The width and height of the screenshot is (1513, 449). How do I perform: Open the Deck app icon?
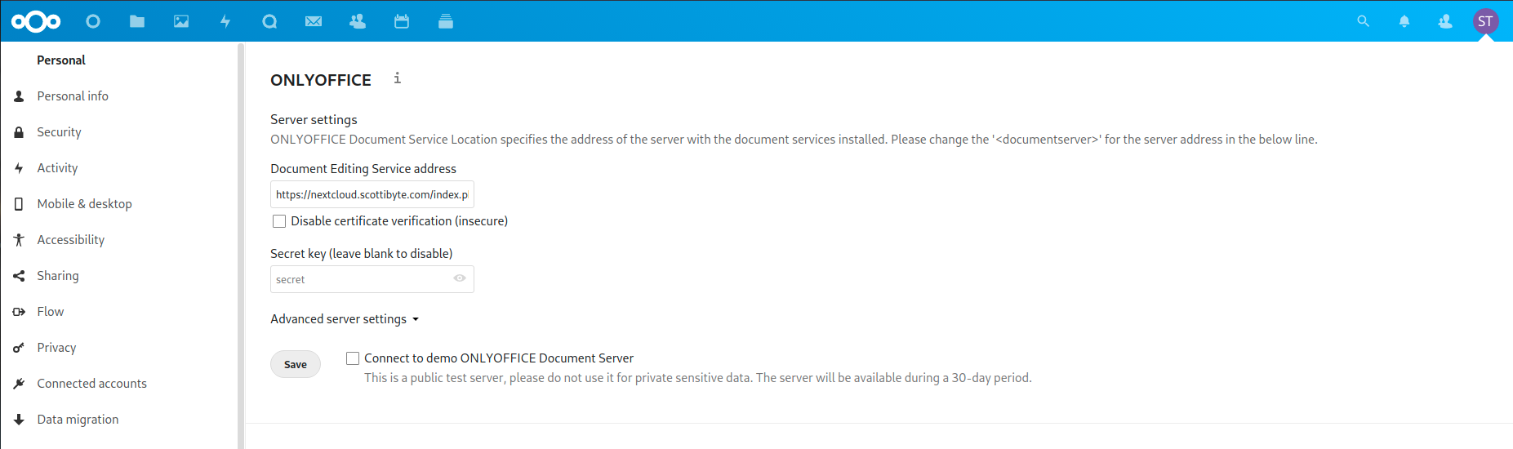(446, 21)
